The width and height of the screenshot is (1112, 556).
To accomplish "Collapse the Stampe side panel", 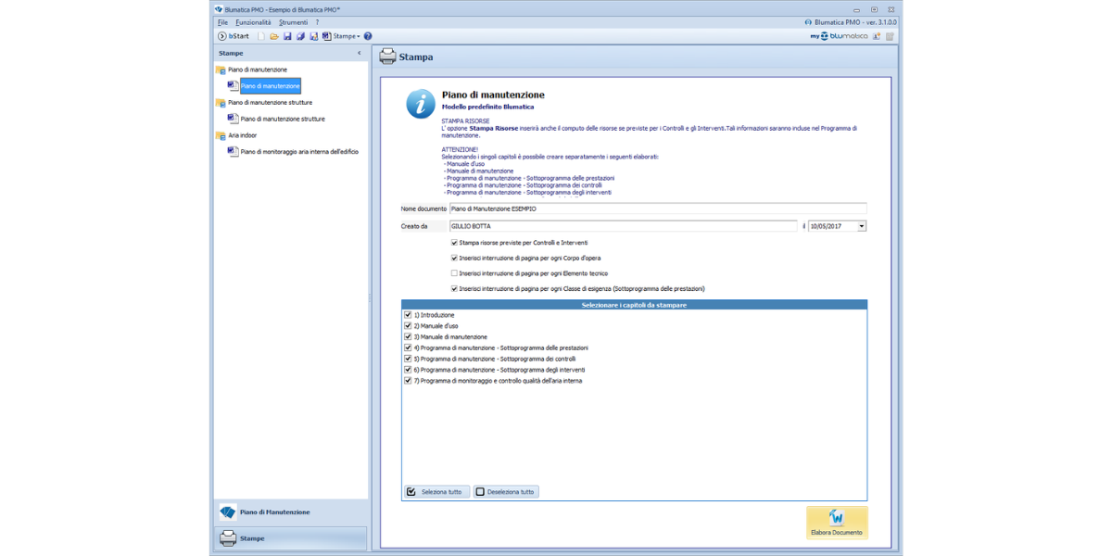I will (360, 54).
